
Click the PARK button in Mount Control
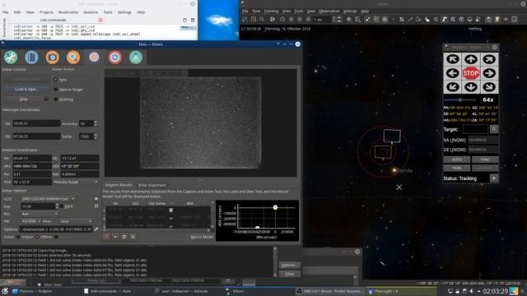tap(457, 168)
